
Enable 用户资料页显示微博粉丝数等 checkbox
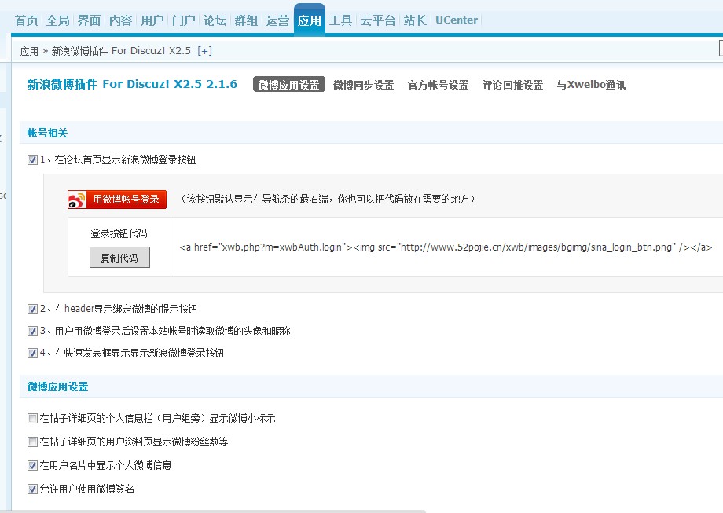pos(32,442)
